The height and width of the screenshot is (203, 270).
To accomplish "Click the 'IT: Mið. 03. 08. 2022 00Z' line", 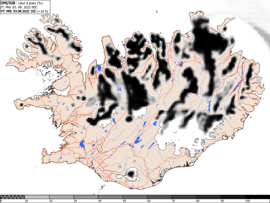I will 19,7.
